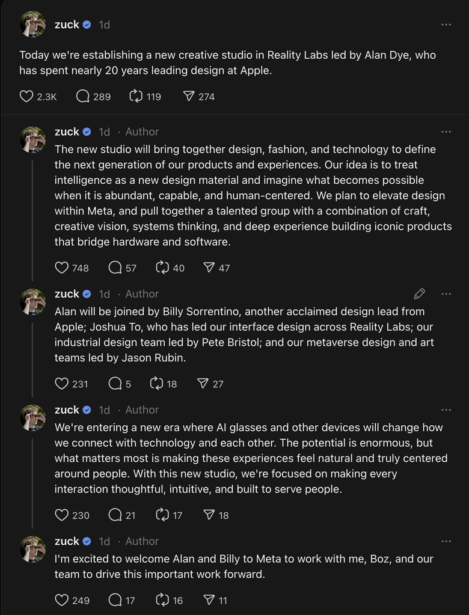Repost the last post showing 16 reposts
This screenshot has height=615, width=469.
(162, 600)
